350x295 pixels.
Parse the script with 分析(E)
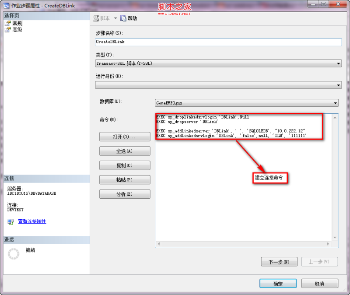[x=124, y=194]
